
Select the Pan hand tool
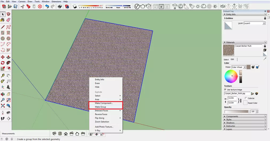pyautogui.click(x=8, y=94)
